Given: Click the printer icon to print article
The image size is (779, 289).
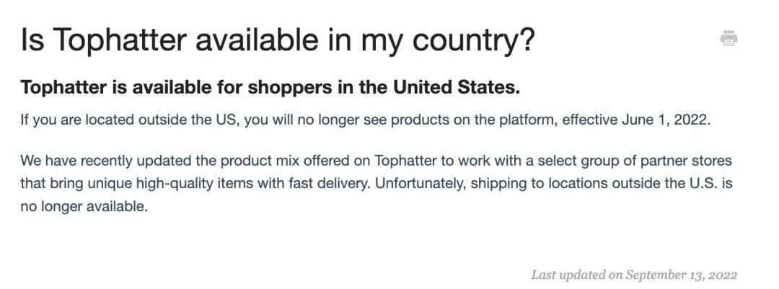Looking at the screenshot, I should coord(729,39).
